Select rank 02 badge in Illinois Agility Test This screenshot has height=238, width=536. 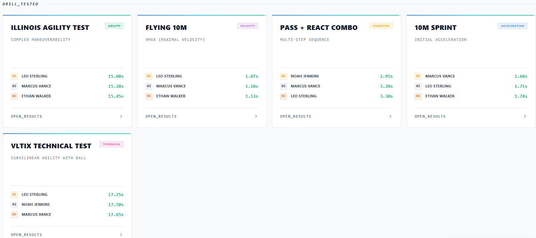click(x=14, y=86)
